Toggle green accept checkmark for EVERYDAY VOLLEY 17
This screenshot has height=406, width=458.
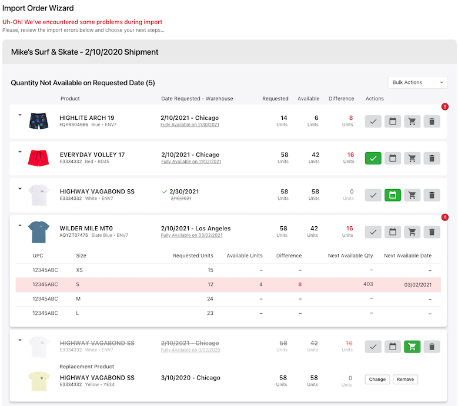[x=373, y=158]
